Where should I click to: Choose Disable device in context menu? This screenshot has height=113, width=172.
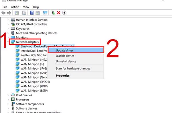pyautogui.click(x=76, y=56)
